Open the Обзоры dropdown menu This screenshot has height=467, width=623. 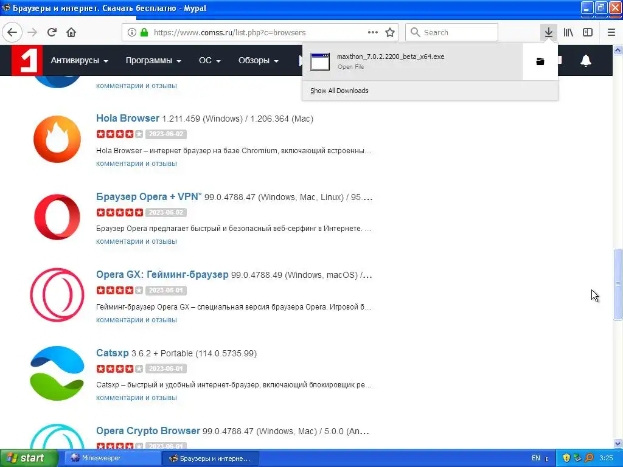[x=258, y=60]
